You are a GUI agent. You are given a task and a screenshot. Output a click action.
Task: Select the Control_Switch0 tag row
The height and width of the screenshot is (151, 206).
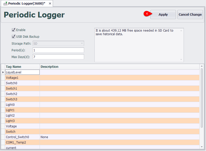click(22, 137)
